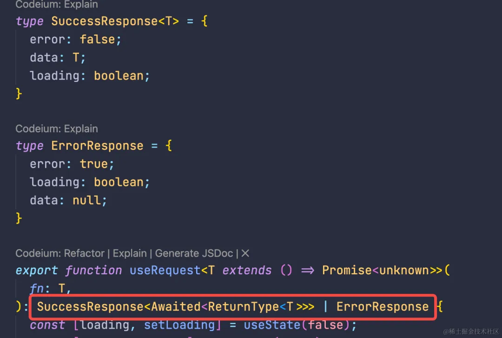The height and width of the screenshot is (338, 502).
Task: Click Refactor code lens above useRequest
Action: tap(84, 253)
